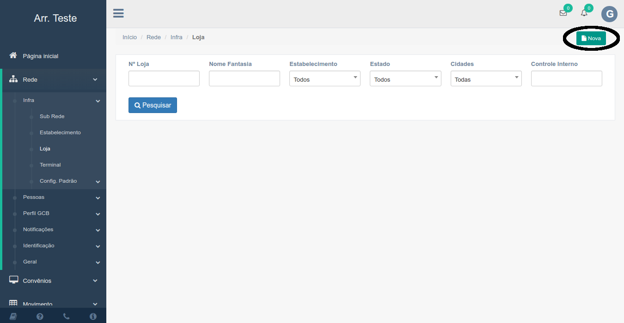The width and height of the screenshot is (624, 323).
Task: Select Terminal in the sidebar
Action: click(x=50, y=165)
